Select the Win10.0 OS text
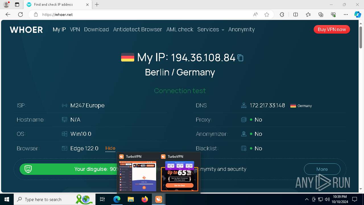This screenshot has height=205, width=364. pyautogui.click(x=81, y=134)
